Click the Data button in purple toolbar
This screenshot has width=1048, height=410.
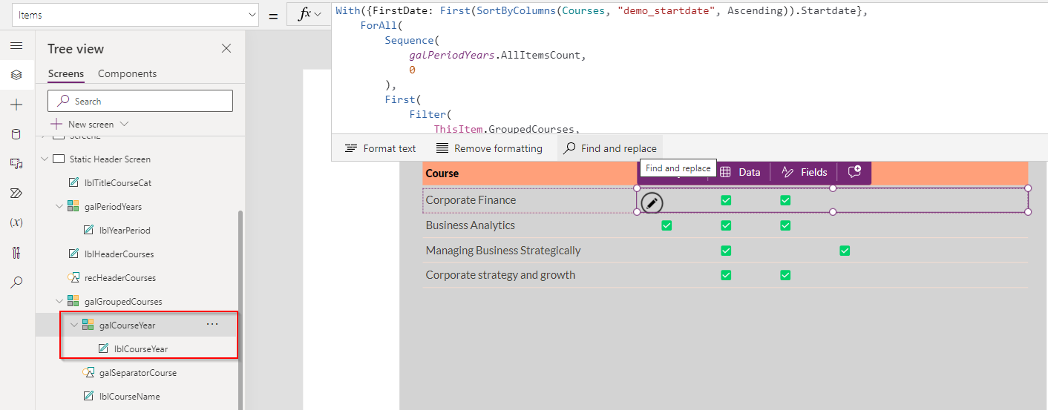[x=740, y=172]
